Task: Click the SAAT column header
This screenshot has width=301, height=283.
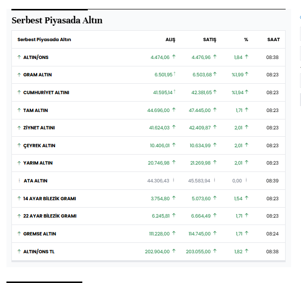Action: coord(273,40)
